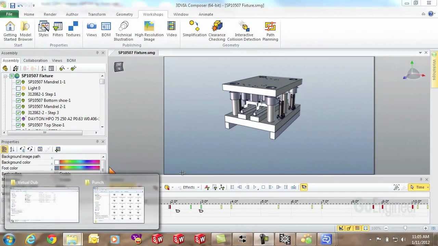Stop the animation playback

click(x=263, y=187)
